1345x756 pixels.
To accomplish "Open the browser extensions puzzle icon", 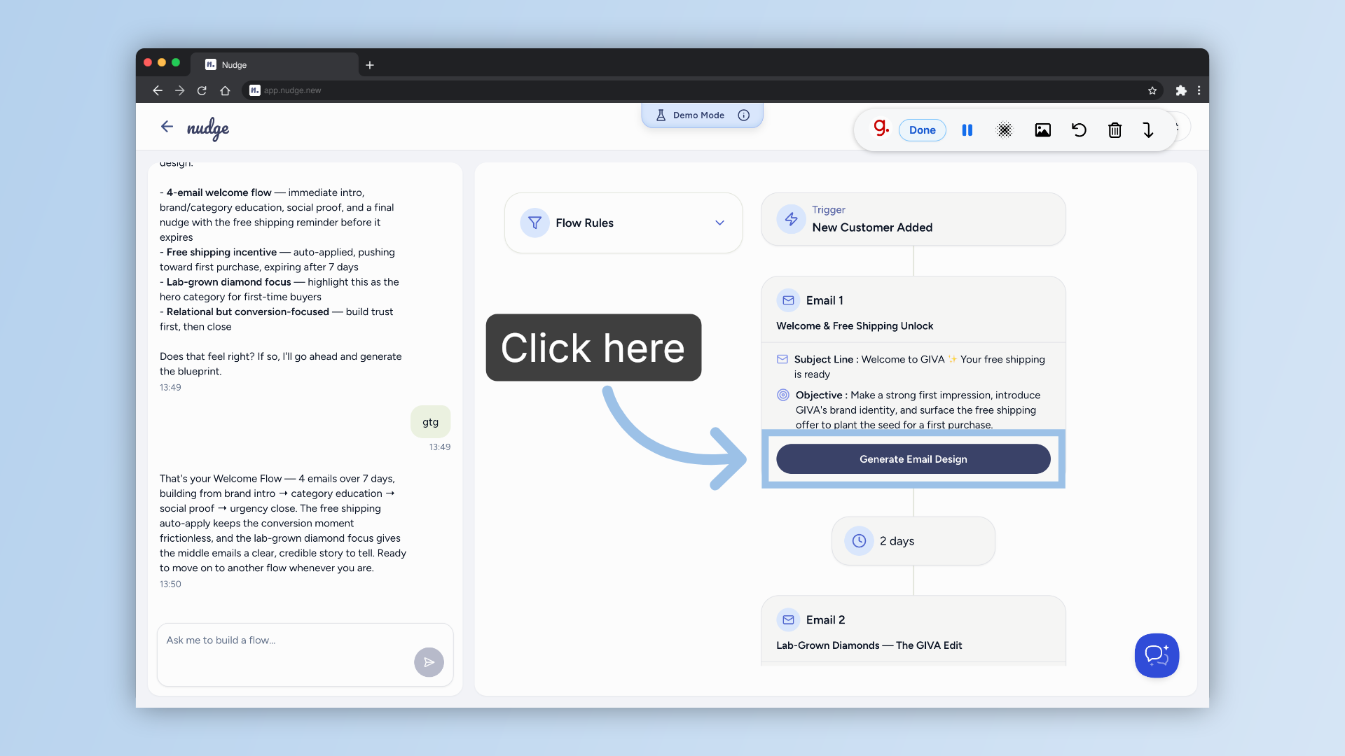I will pyautogui.click(x=1181, y=90).
